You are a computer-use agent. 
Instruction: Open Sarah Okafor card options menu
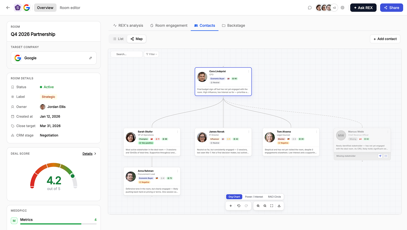pyautogui.click(x=177, y=132)
